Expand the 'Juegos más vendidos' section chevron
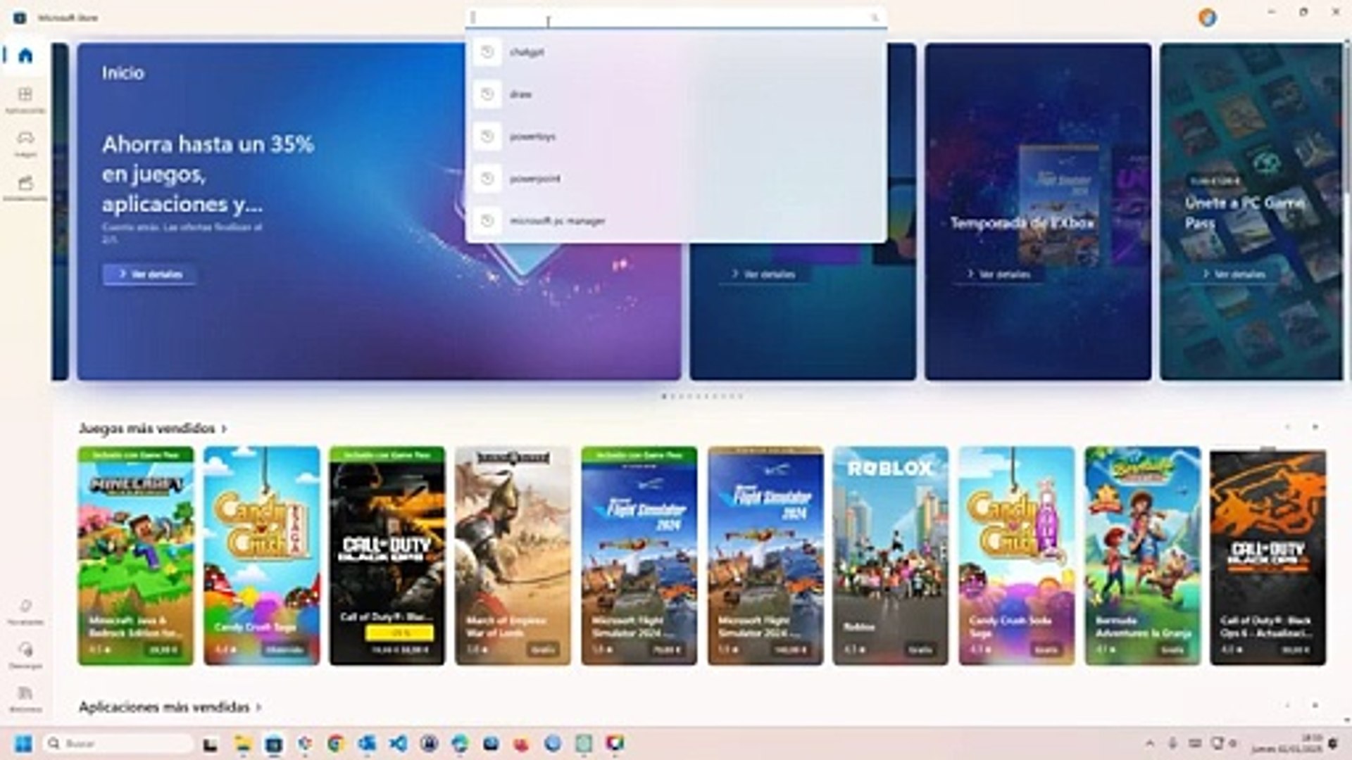This screenshot has width=1352, height=760. pos(224,429)
